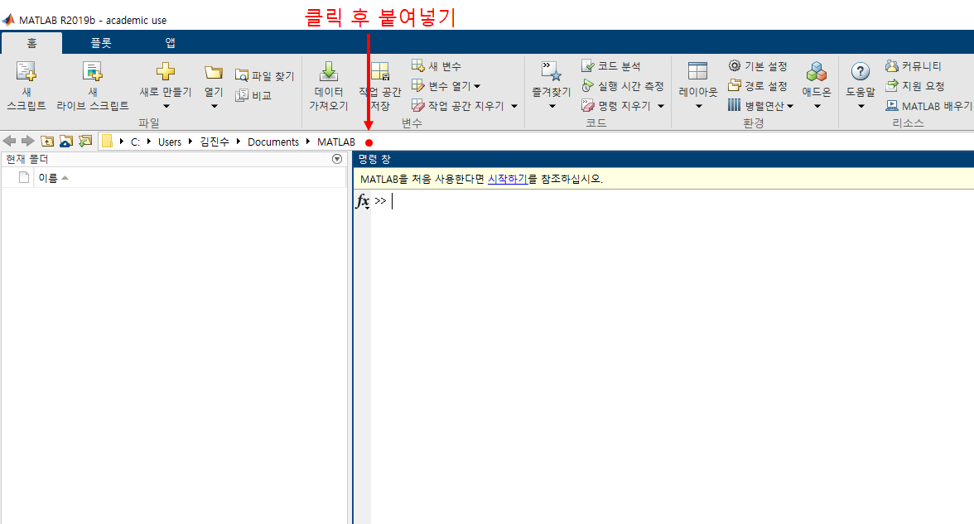The image size is (974, 524).
Task: Open 도움말 (Help) question mark icon
Action: click(x=861, y=71)
